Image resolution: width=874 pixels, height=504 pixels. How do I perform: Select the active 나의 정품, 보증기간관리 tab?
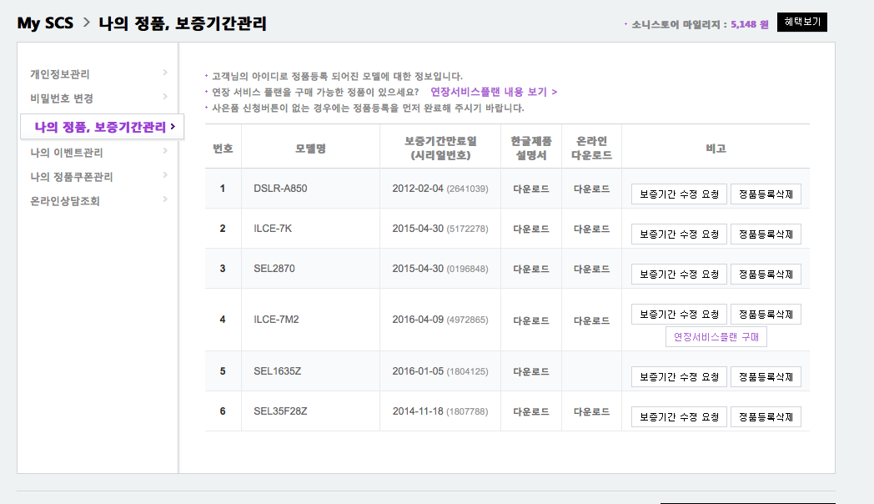click(101, 127)
